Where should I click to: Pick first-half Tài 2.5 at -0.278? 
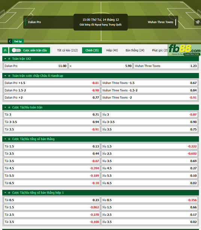tap(52, 215)
